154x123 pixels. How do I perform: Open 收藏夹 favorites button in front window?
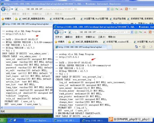[60, 42]
